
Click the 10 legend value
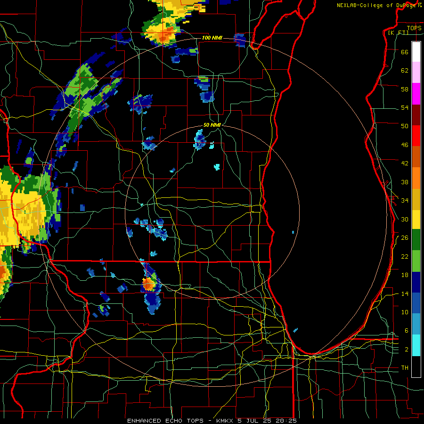(x=405, y=312)
